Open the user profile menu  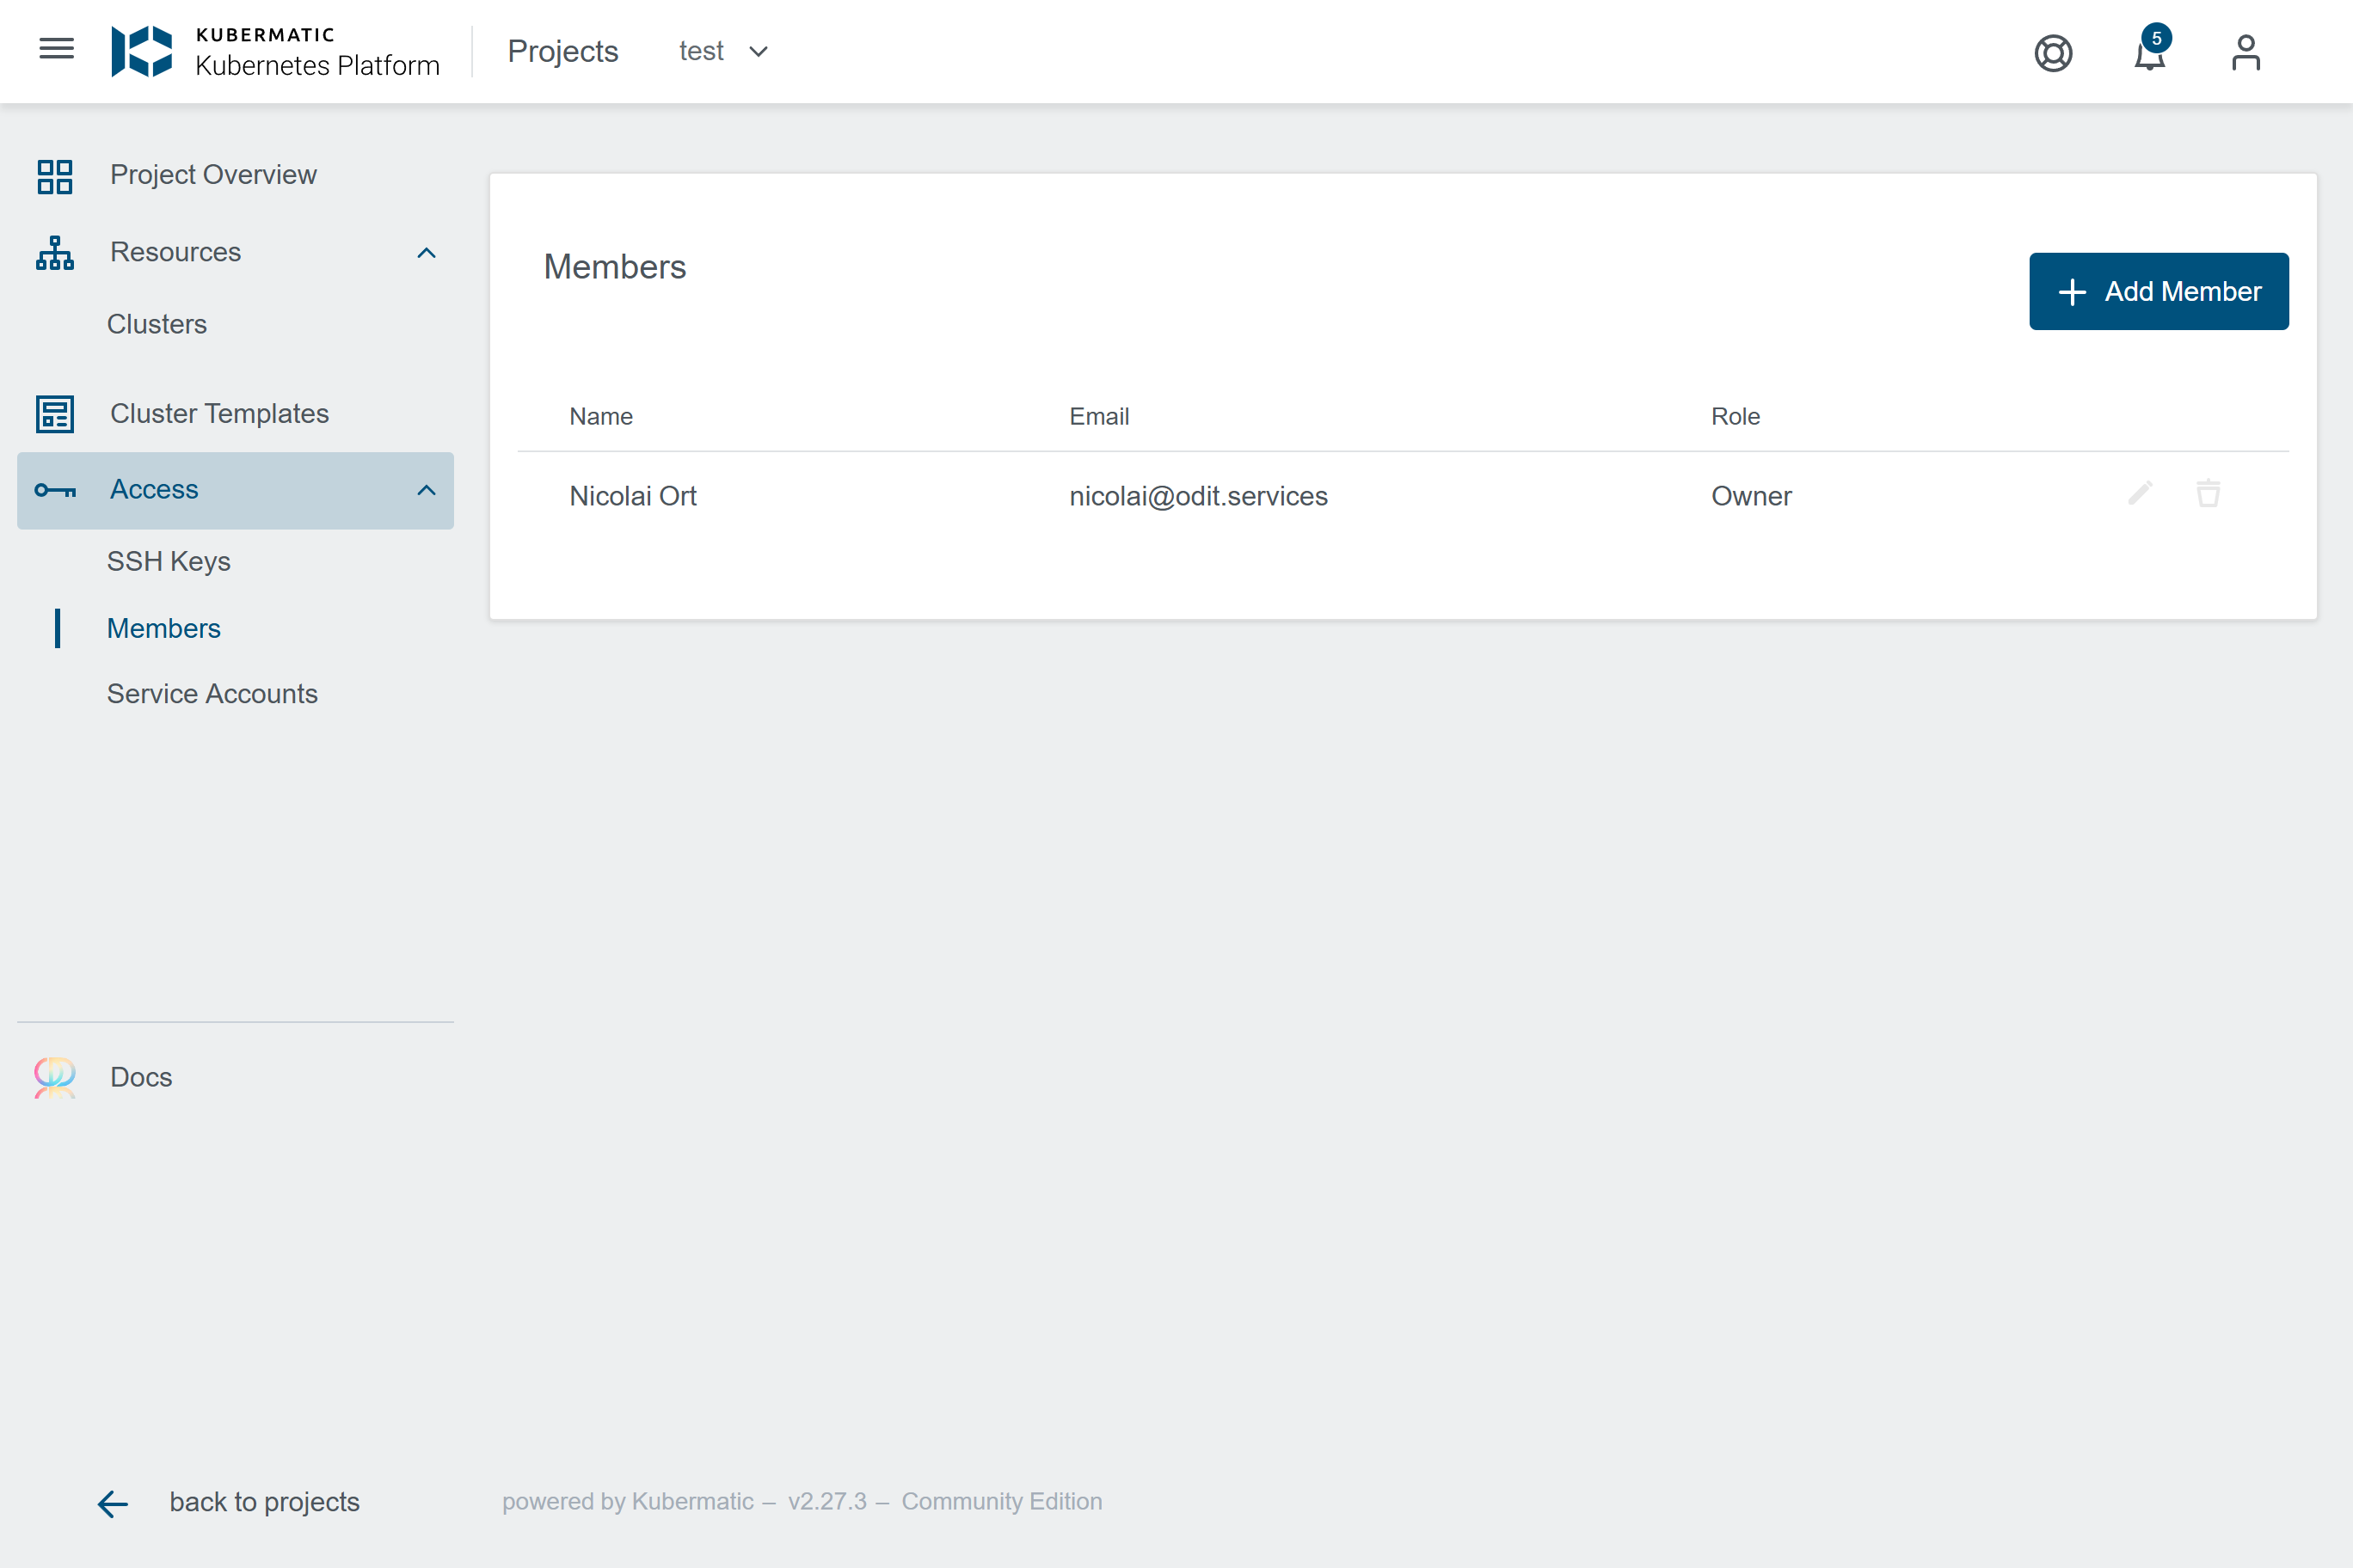tap(2245, 52)
